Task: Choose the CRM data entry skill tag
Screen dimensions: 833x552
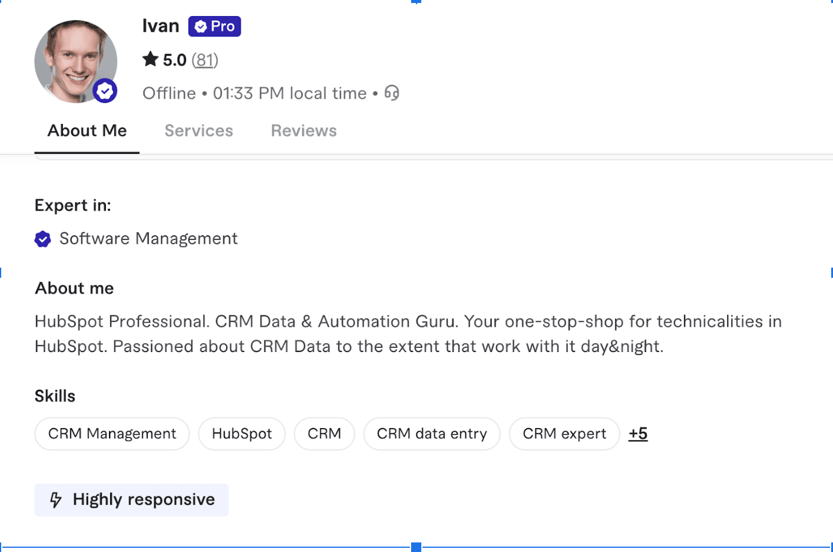Action: [x=431, y=433]
